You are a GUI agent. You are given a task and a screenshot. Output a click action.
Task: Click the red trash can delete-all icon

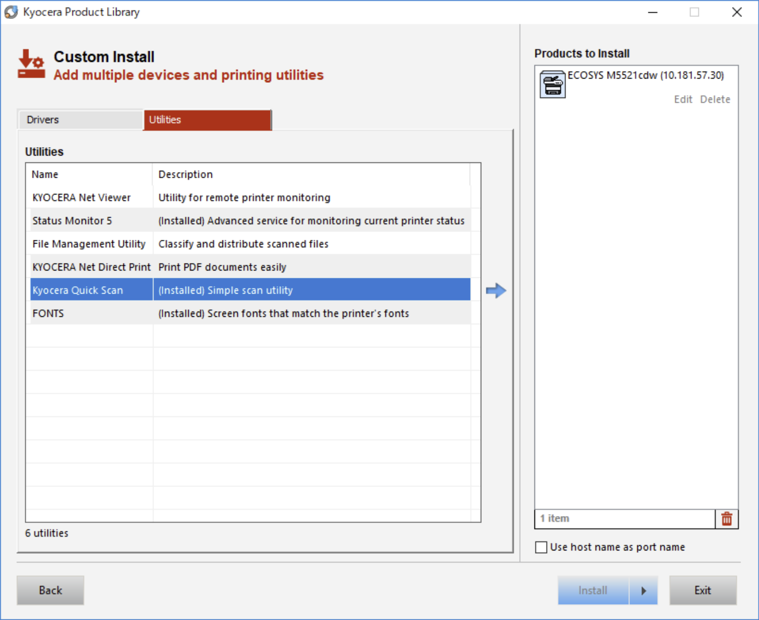(726, 519)
